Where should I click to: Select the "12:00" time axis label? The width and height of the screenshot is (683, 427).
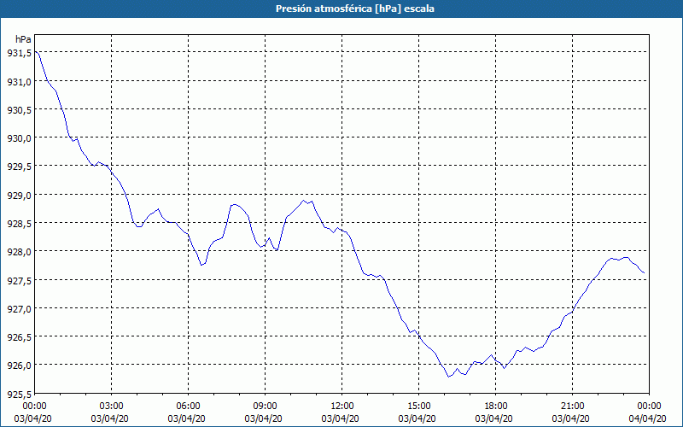click(x=342, y=407)
